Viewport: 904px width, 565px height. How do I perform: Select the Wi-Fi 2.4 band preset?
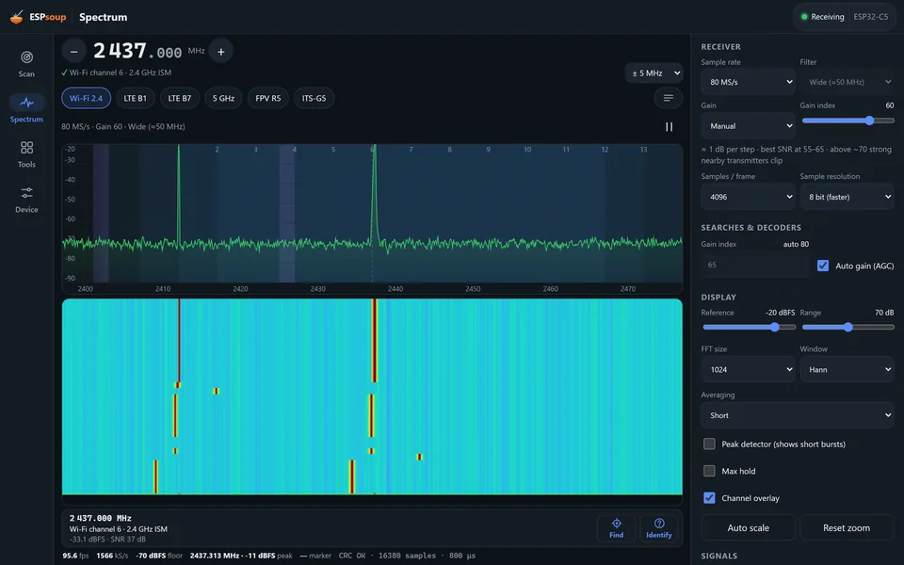tap(86, 98)
